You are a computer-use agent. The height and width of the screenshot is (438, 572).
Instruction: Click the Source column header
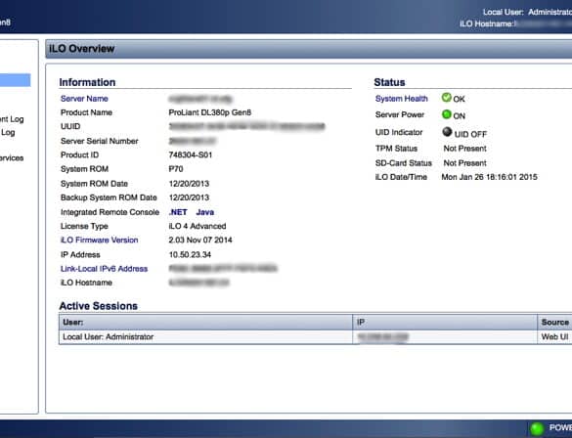tap(554, 323)
